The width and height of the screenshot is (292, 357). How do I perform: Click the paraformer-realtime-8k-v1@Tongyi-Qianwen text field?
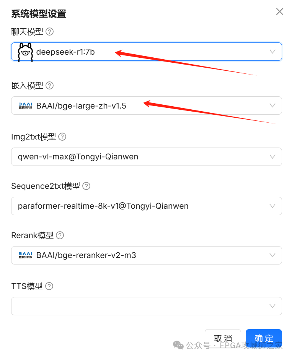click(x=147, y=206)
